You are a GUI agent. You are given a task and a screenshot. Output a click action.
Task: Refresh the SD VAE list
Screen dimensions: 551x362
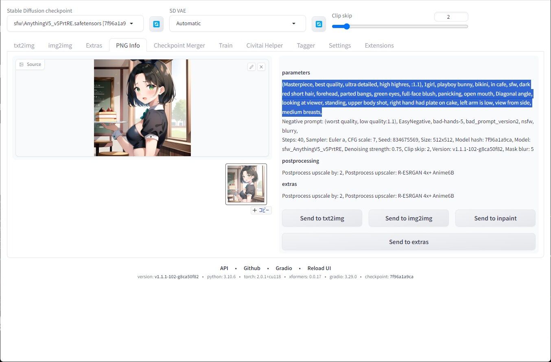coord(319,24)
